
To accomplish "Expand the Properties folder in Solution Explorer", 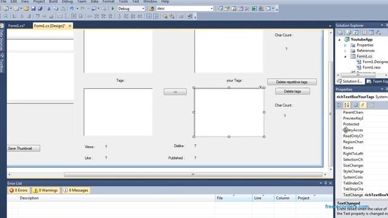I will point(346,45).
